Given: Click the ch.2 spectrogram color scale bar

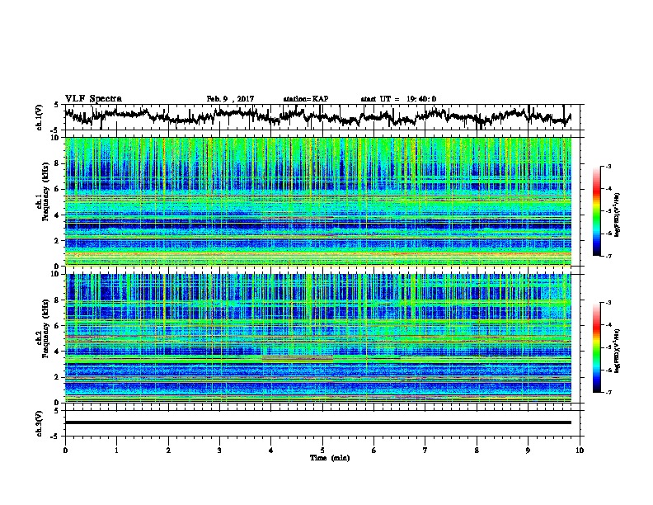Looking at the screenshot, I should pos(596,347).
